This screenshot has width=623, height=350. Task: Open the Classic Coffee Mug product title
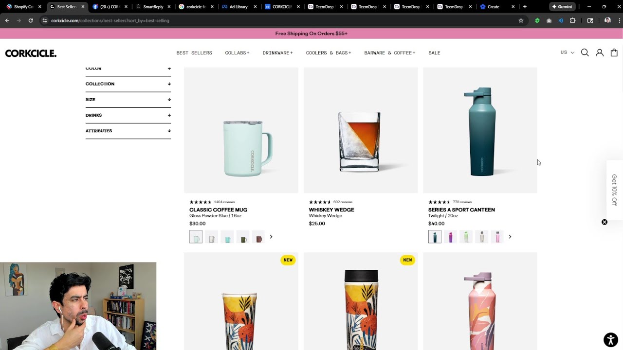click(x=218, y=210)
